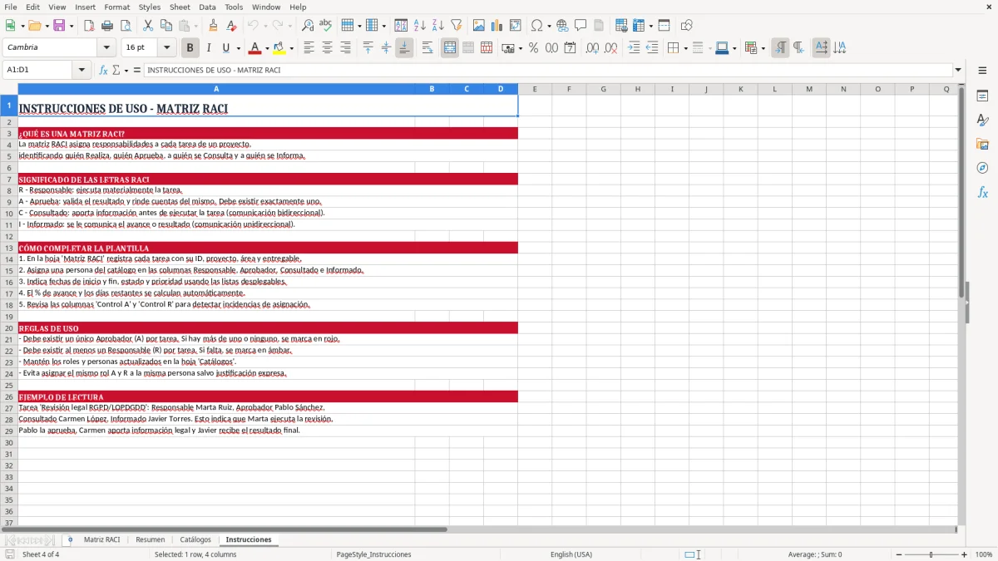The height and width of the screenshot is (561, 998).
Task: Open sidebar Styles panel
Action: point(982,121)
